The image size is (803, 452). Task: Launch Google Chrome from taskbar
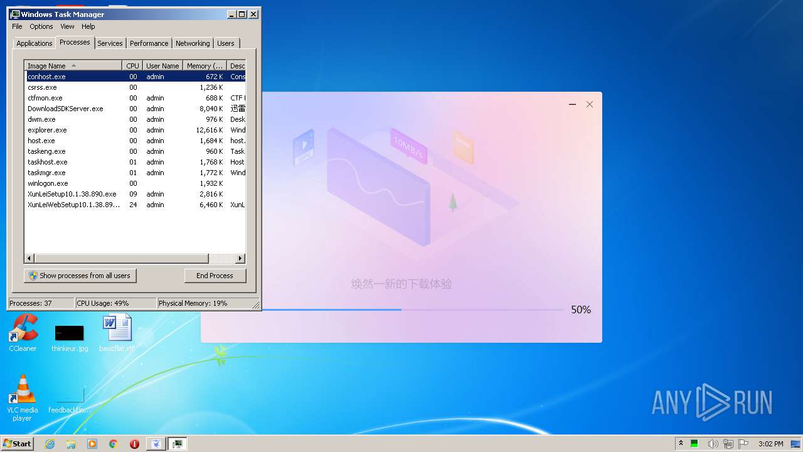(114, 444)
